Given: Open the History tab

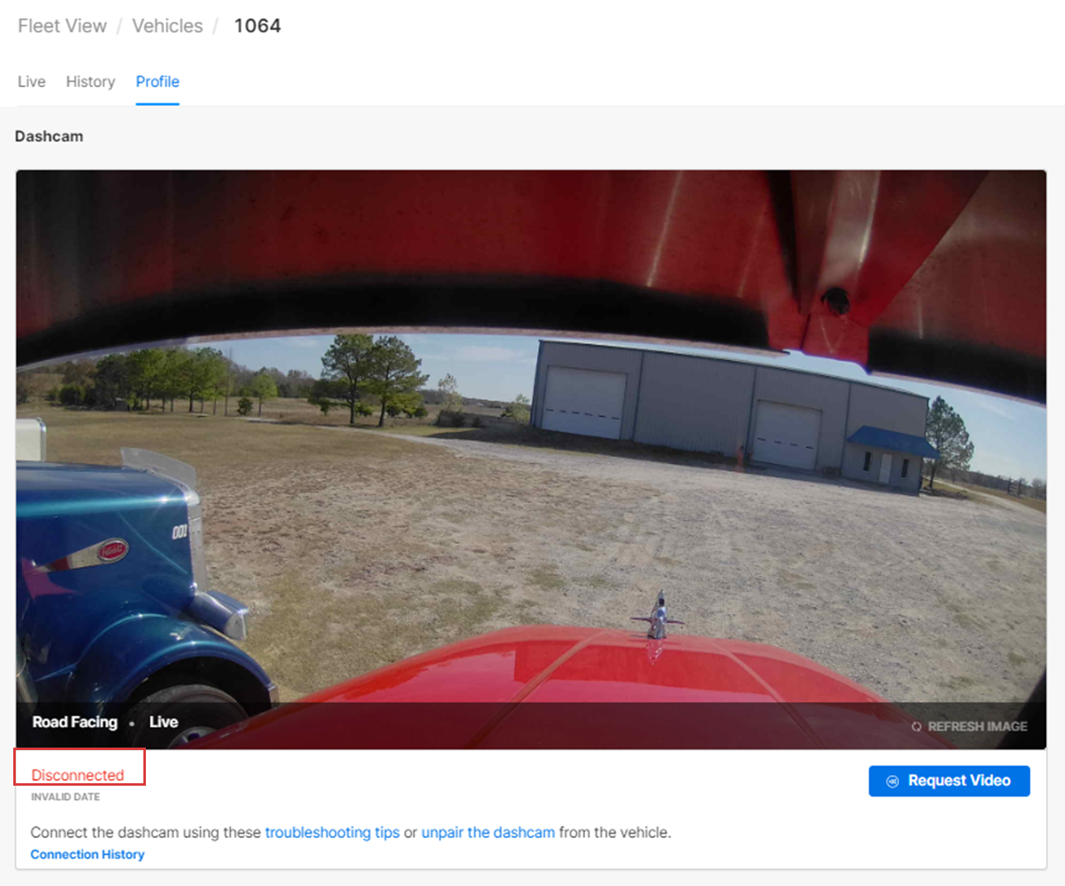Looking at the screenshot, I should 90,81.
